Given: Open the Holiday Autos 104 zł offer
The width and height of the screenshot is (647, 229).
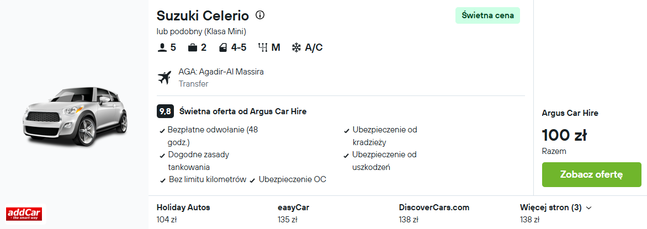Looking at the screenshot, I should click(x=183, y=214).
